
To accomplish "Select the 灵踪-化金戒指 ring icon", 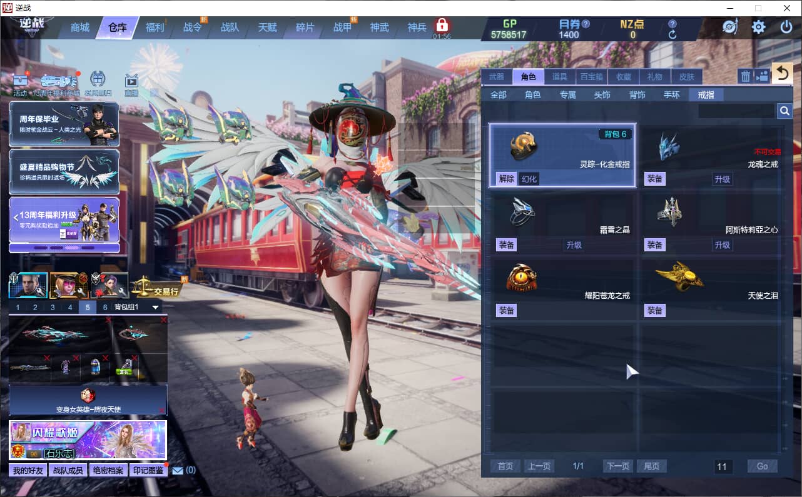I will coord(525,146).
